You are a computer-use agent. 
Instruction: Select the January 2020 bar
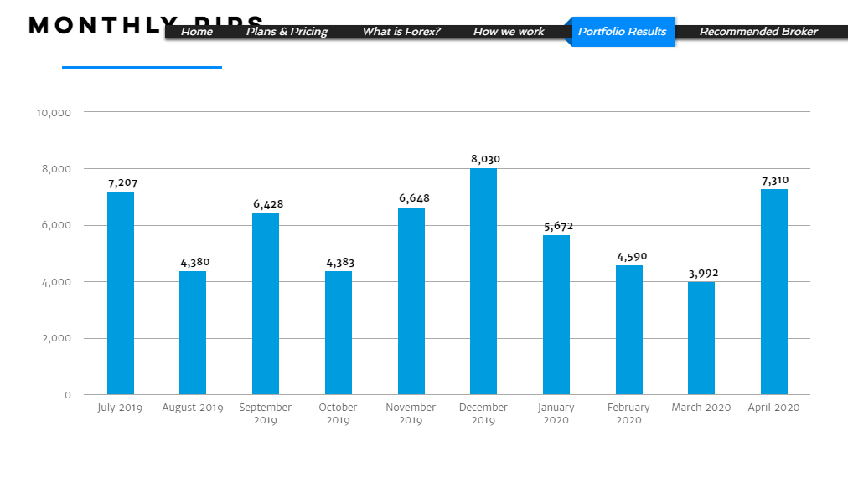(556, 315)
